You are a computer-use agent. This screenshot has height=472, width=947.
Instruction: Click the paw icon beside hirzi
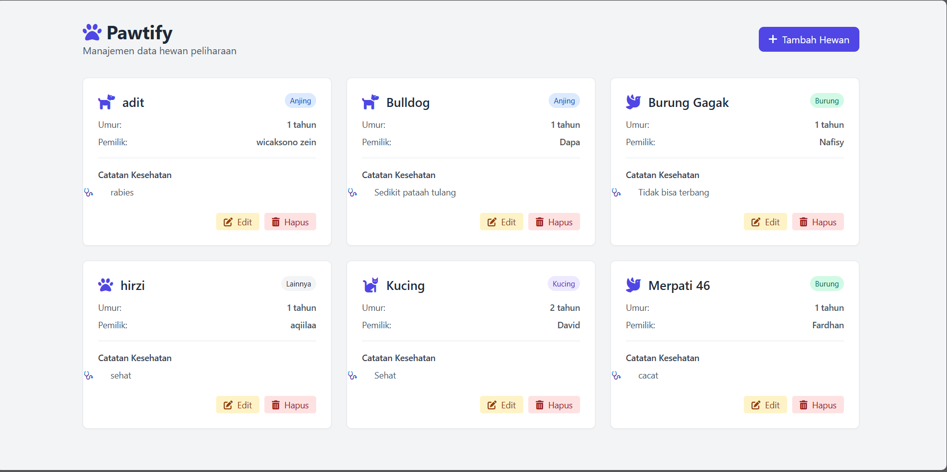[106, 284]
